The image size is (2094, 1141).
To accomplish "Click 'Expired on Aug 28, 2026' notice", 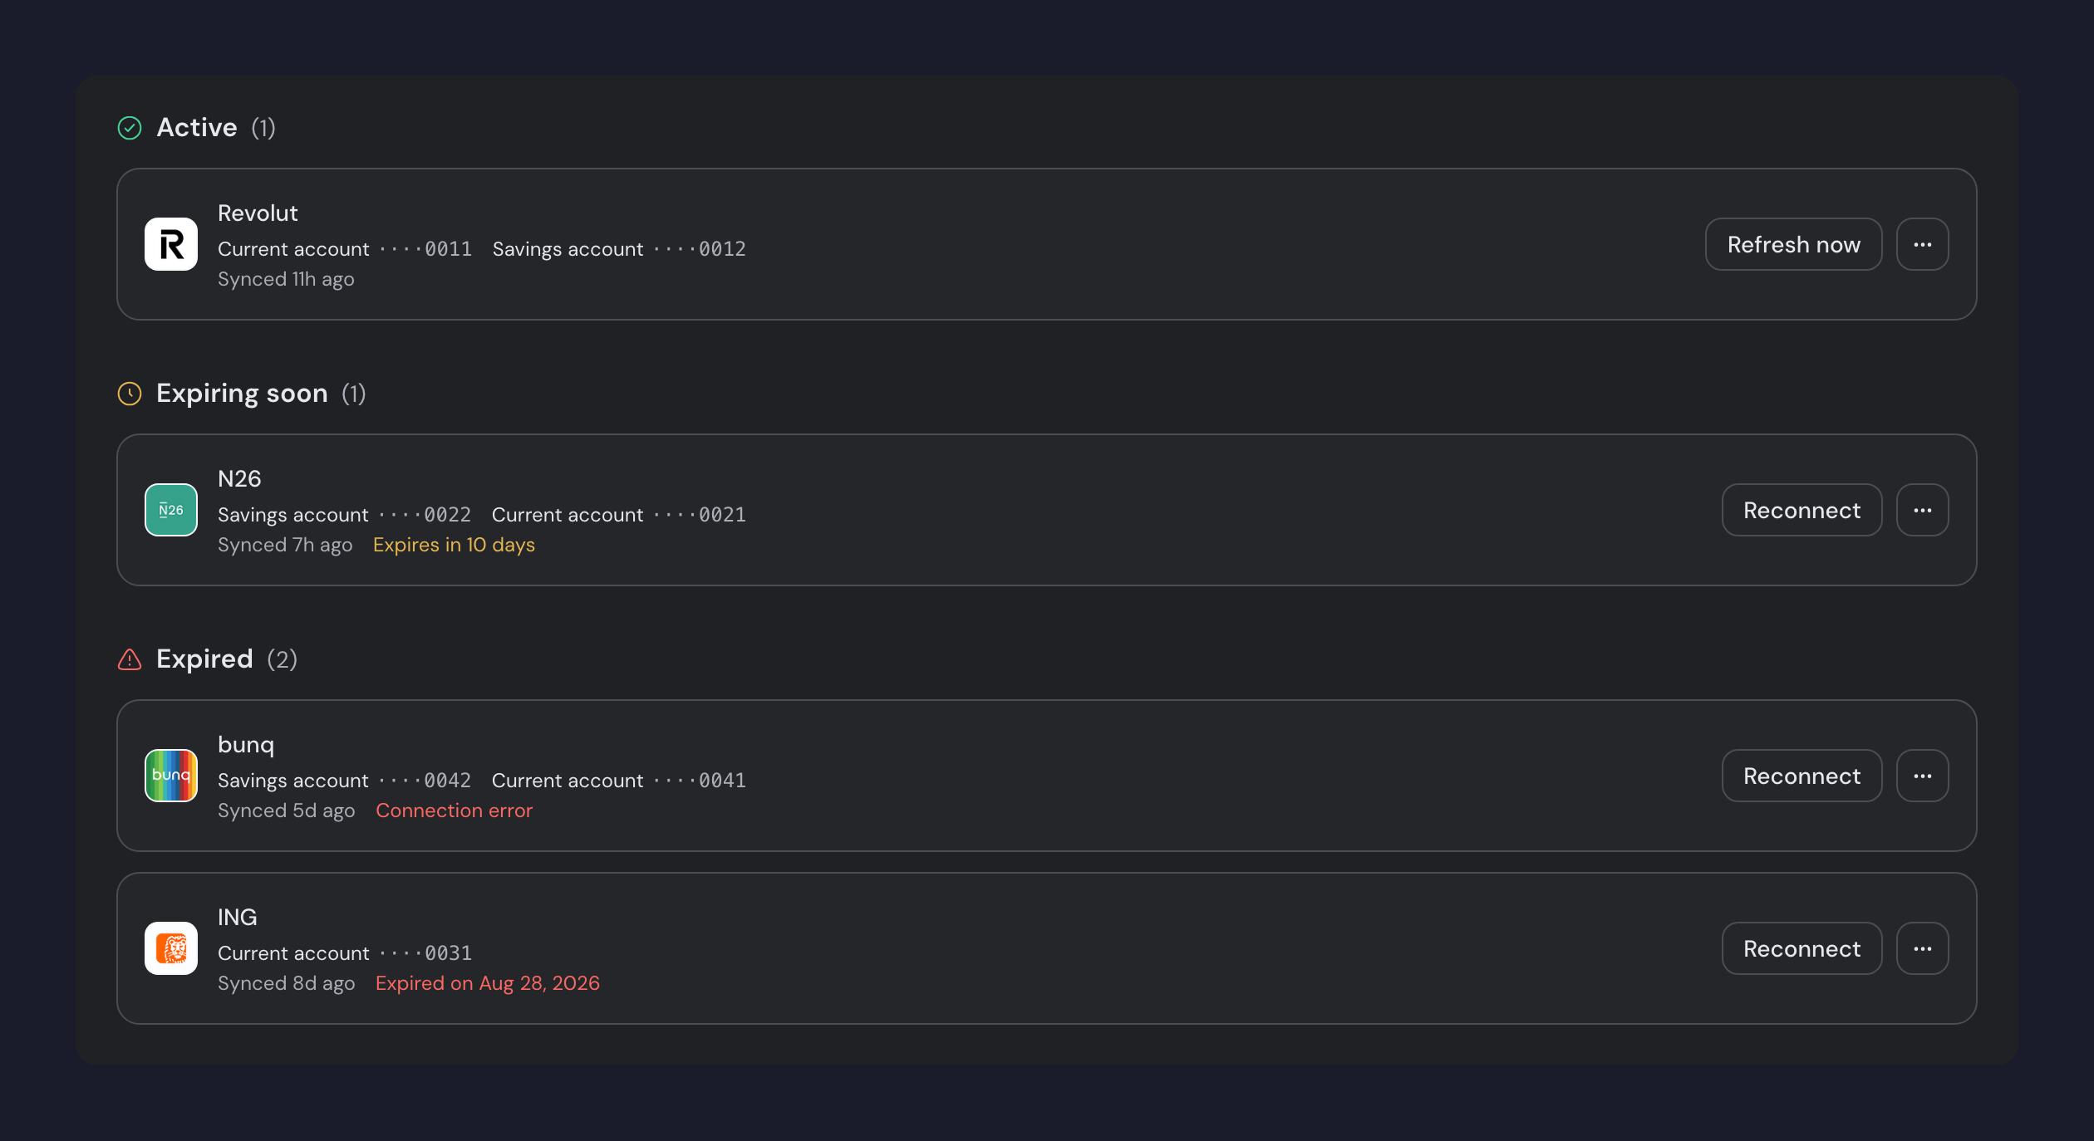I will [488, 983].
